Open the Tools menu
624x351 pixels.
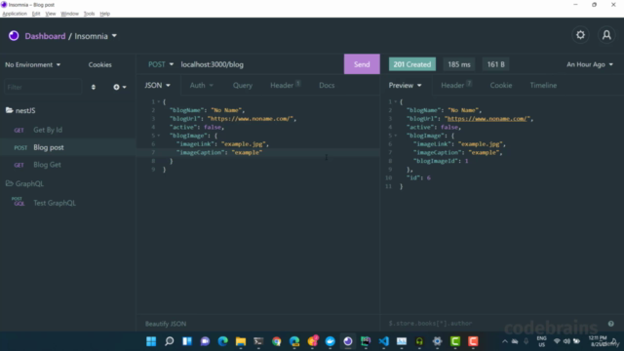pos(89,14)
